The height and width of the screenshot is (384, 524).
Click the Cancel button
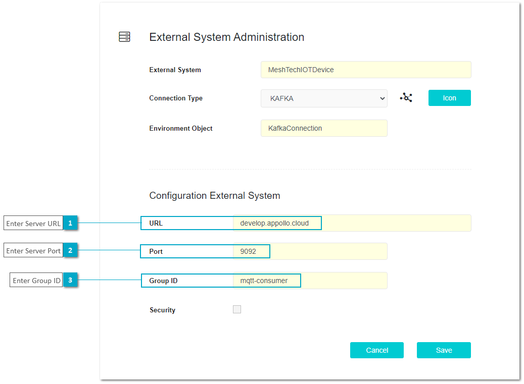377,350
